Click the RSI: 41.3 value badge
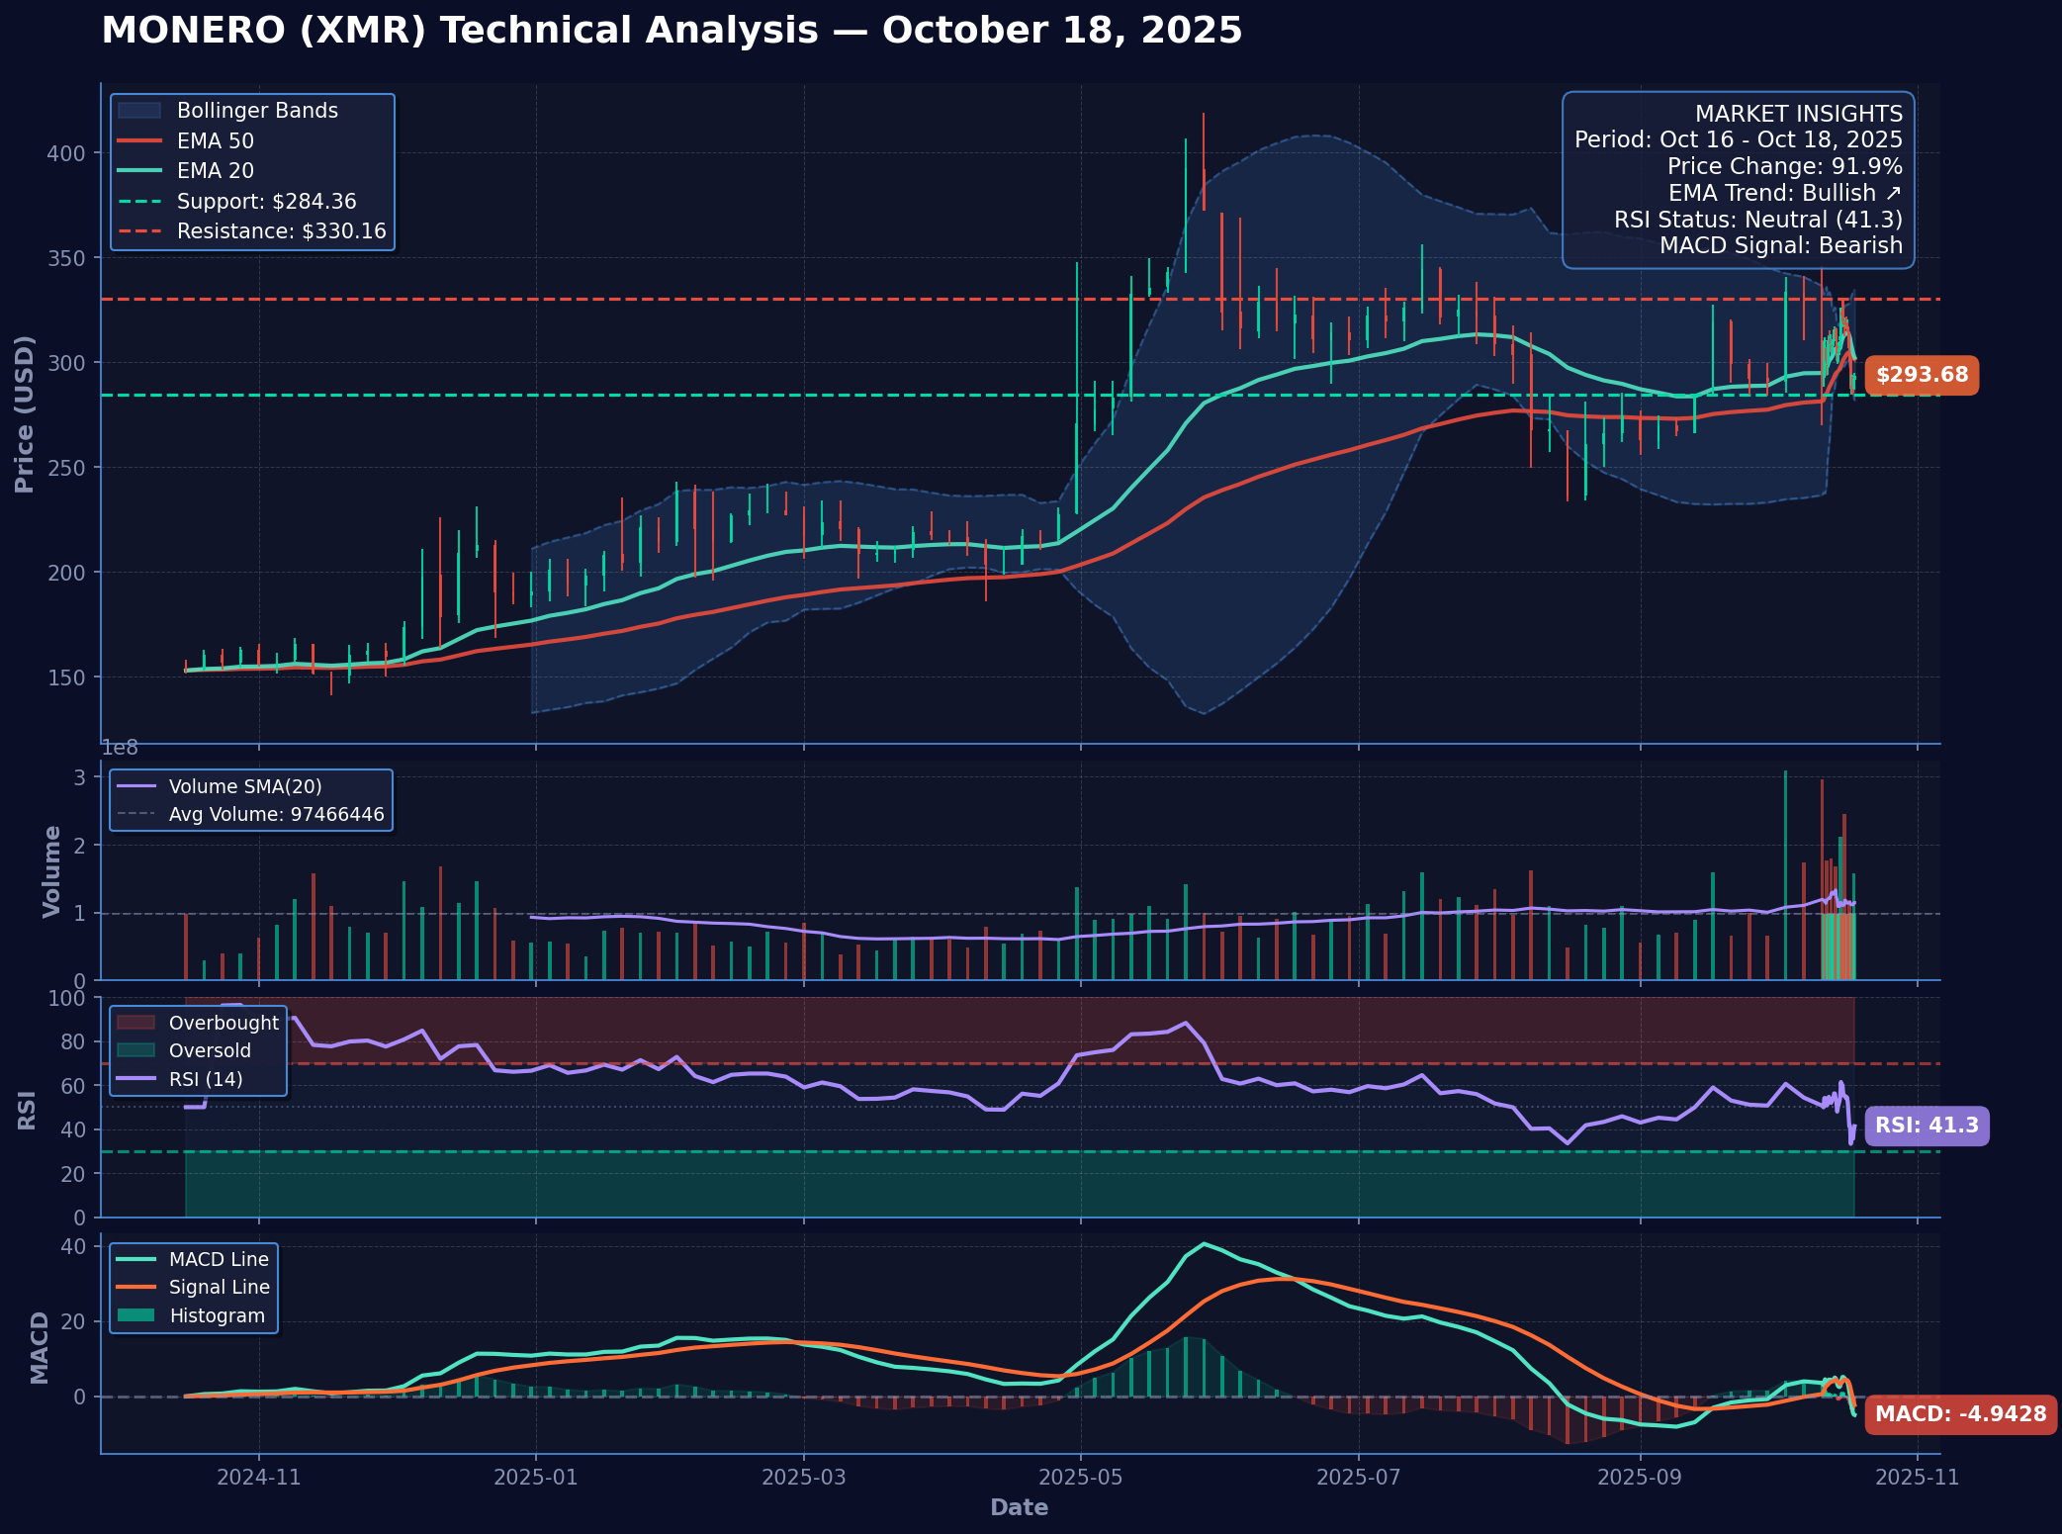This screenshot has width=2062, height=1534. 1926,1126
